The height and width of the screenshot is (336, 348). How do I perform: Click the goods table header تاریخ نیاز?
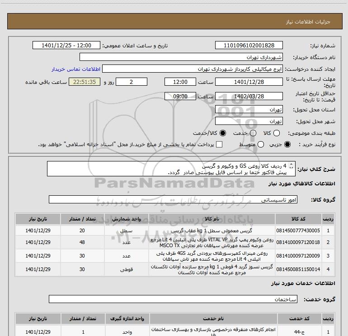(x=38, y=219)
